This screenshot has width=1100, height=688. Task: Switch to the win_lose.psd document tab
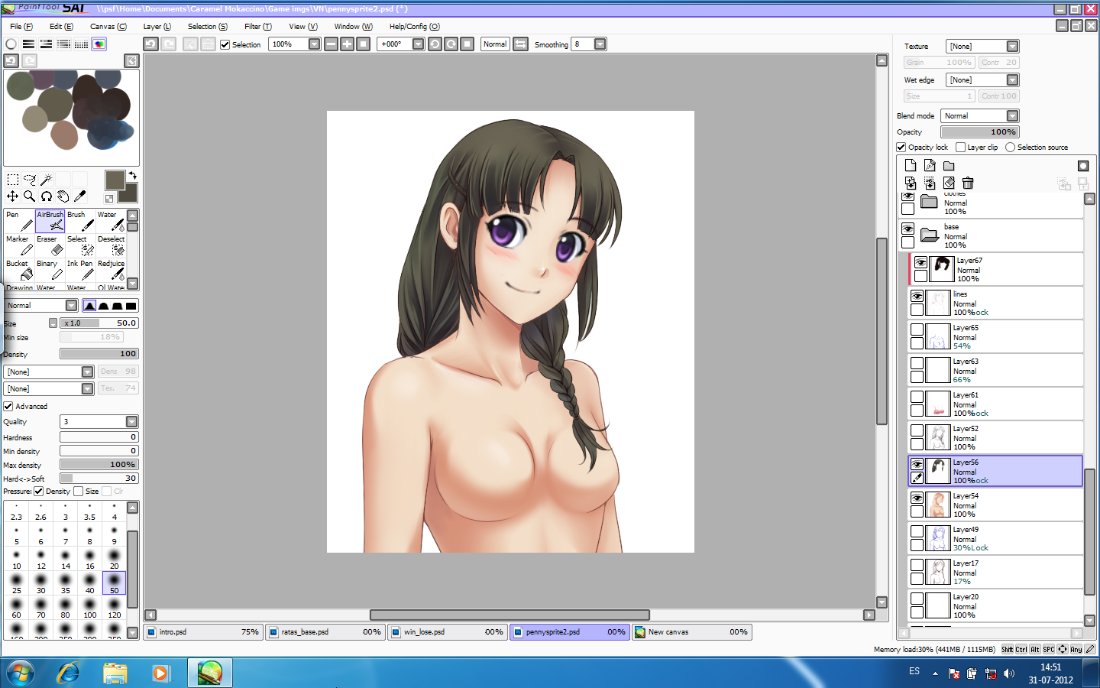(x=447, y=632)
